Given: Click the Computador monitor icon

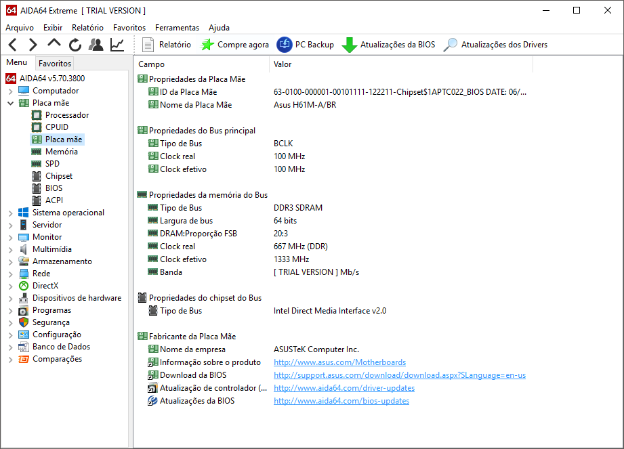Looking at the screenshot, I should 24,91.
